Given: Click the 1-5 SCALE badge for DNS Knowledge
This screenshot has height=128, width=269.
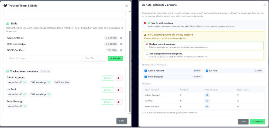Looking at the screenshot, I should click(x=111, y=44).
